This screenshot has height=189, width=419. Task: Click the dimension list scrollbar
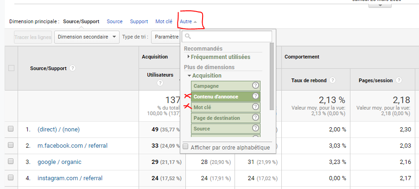tap(272, 76)
